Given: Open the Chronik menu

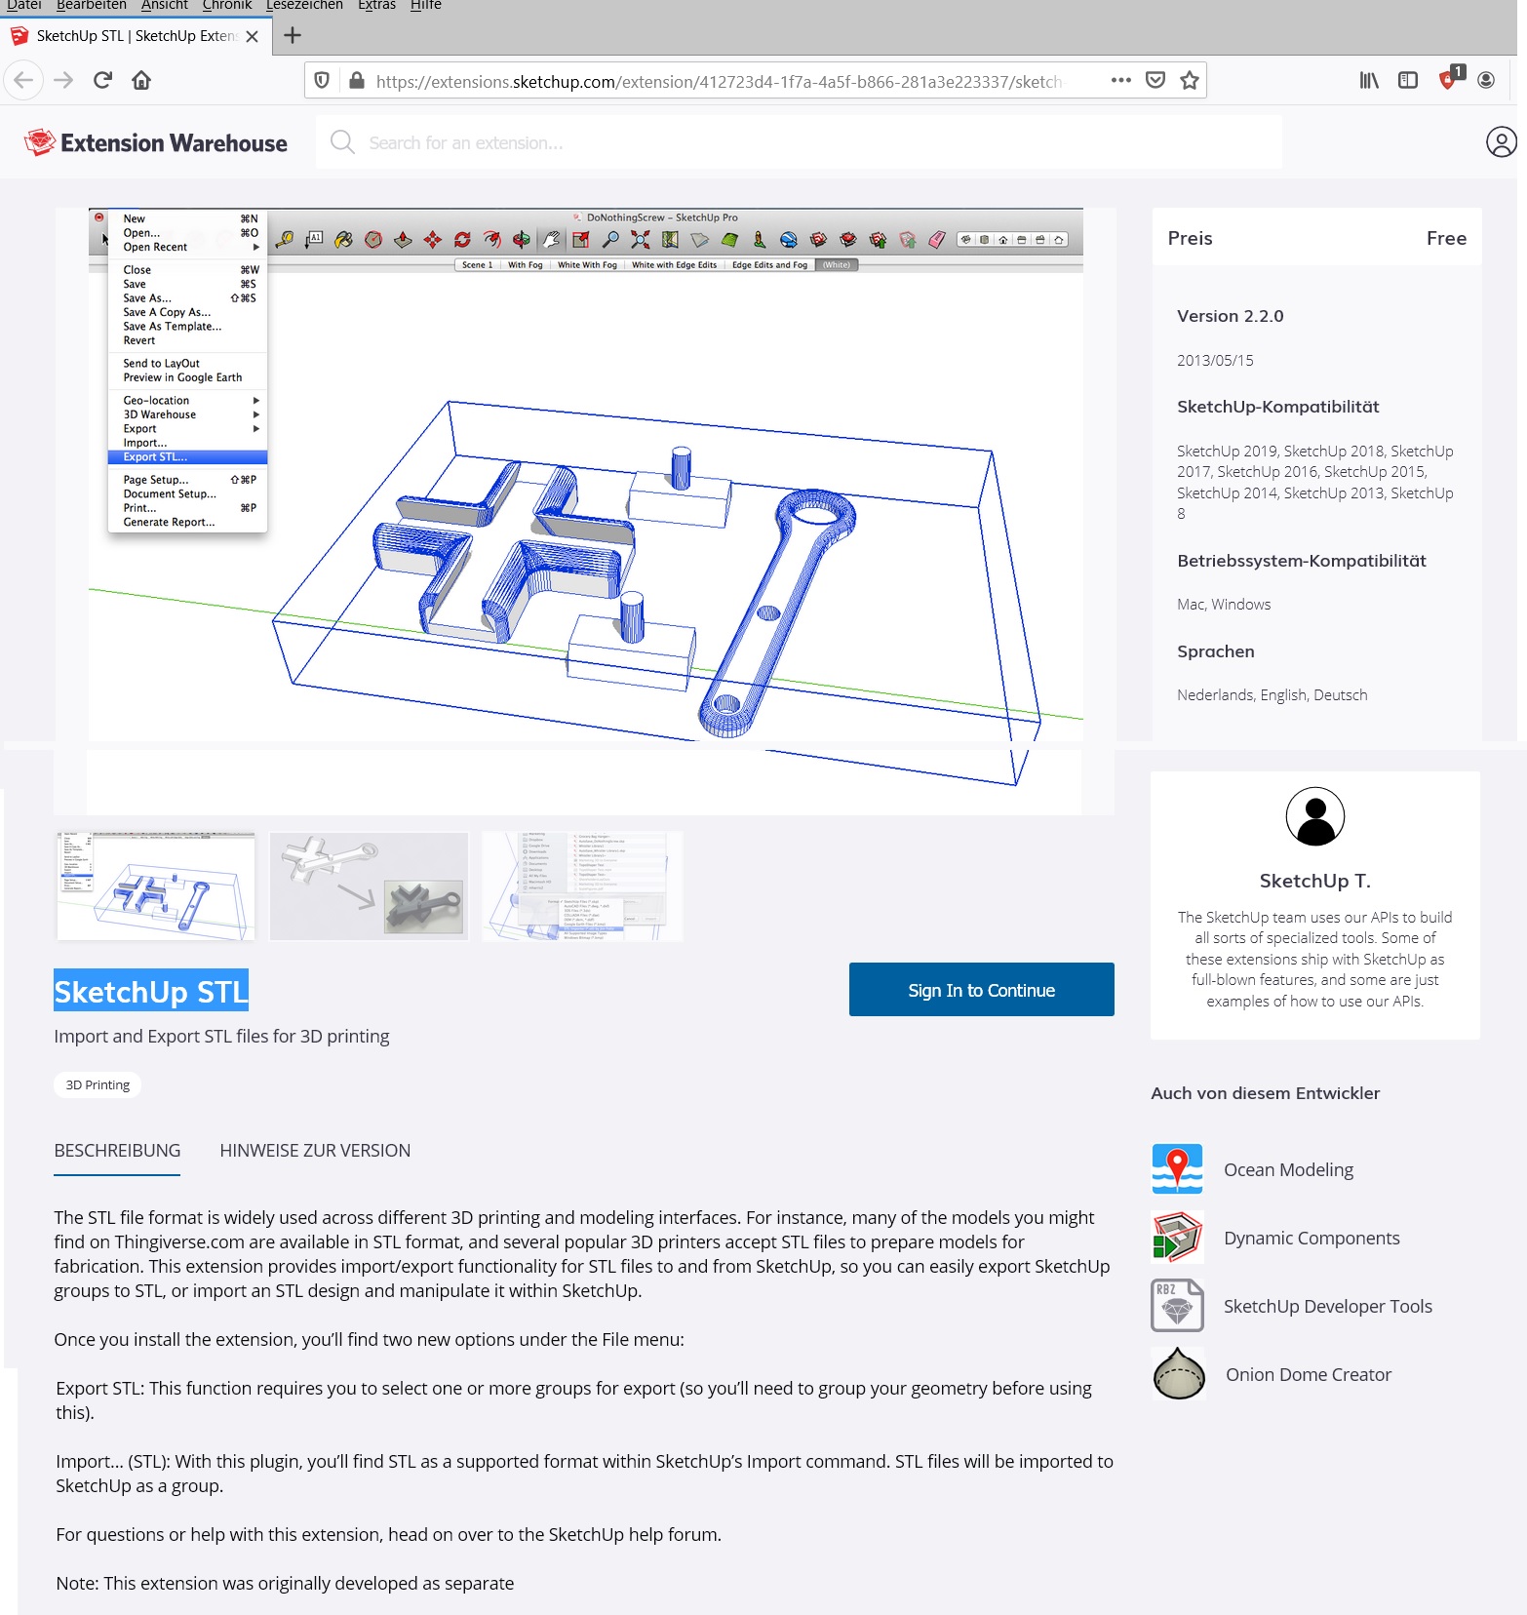Looking at the screenshot, I should (x=226, y=6).
